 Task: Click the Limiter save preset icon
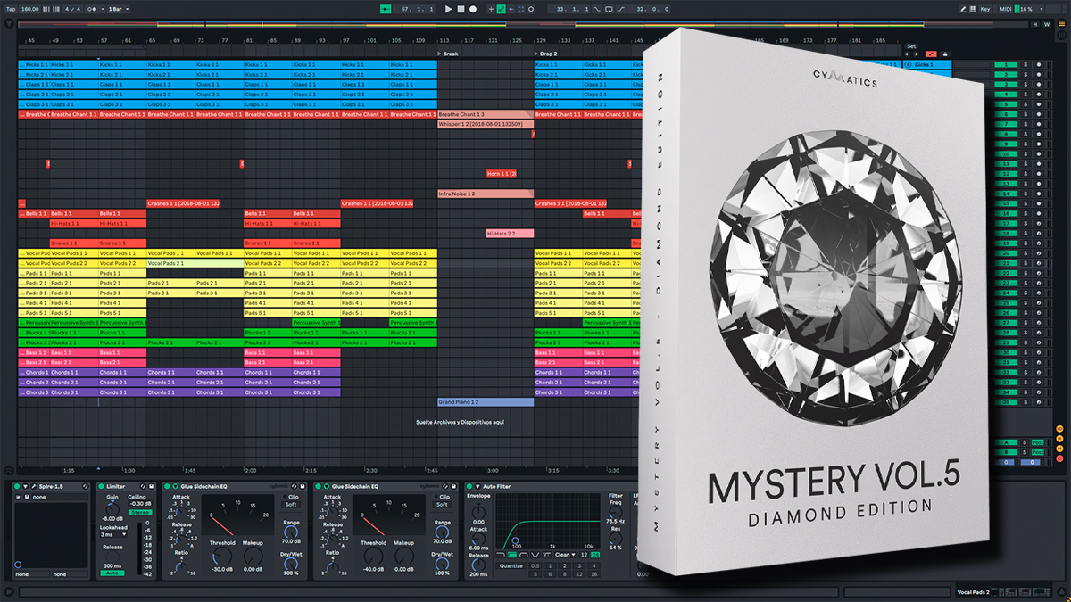[152, 486]
